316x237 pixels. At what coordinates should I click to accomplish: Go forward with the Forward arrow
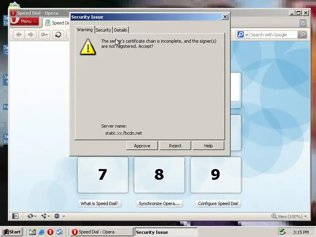(x=31, y=35)
